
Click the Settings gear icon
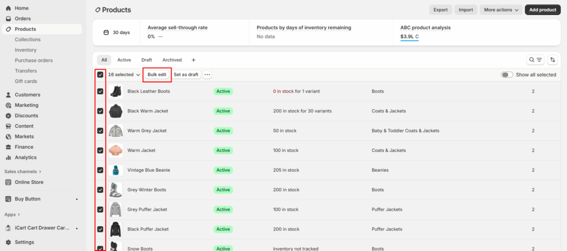pyautogui.click(x=8, y=242)
